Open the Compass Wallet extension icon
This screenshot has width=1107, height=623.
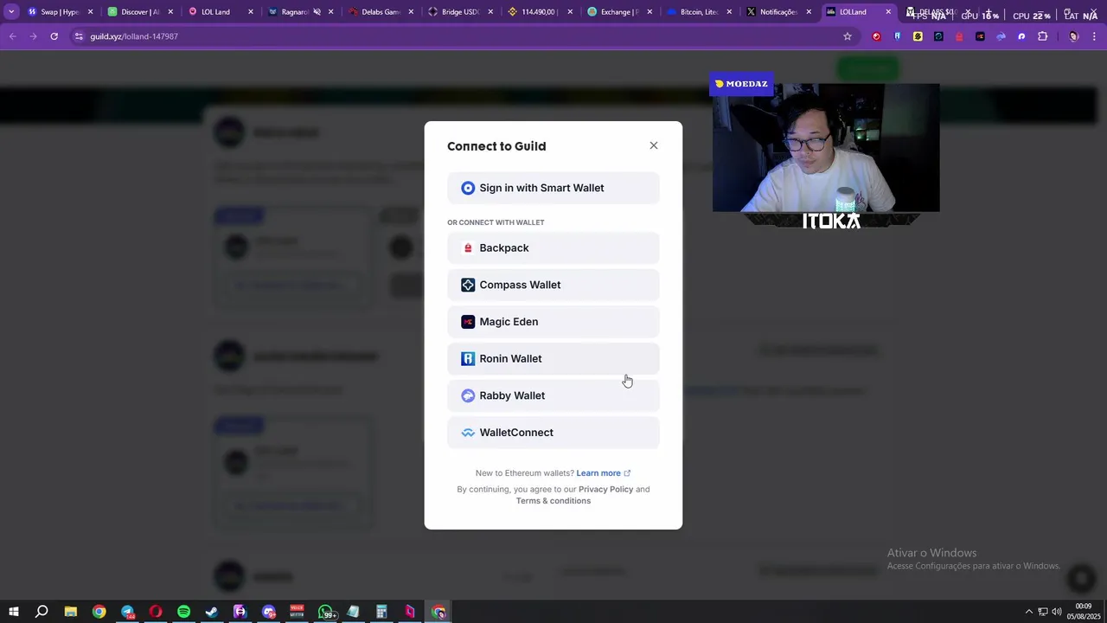click(938, 36)
